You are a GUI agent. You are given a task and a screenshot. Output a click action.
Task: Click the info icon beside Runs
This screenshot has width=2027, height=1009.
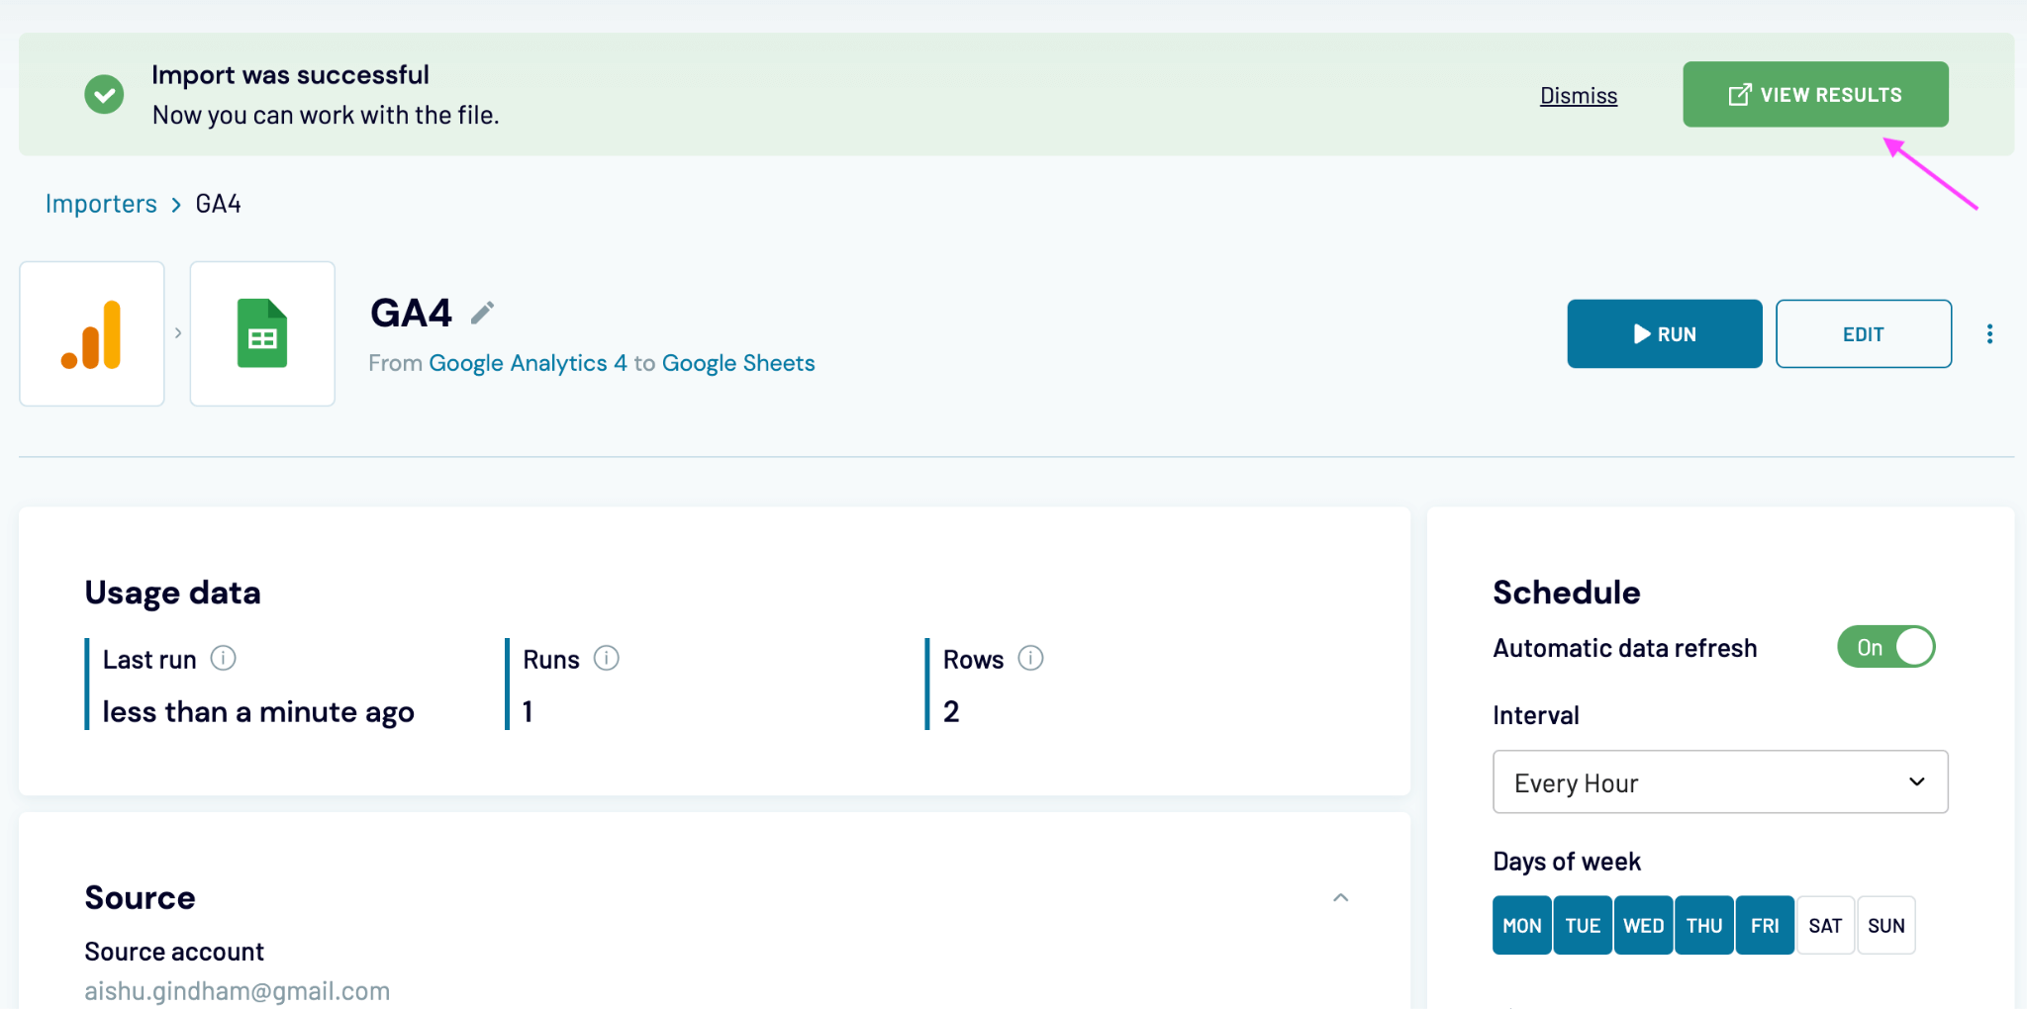[608, 658]
